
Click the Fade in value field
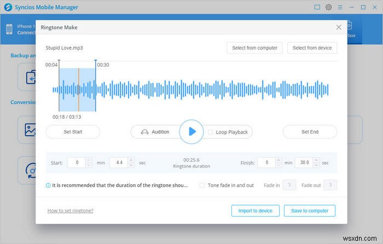point(289,185)
